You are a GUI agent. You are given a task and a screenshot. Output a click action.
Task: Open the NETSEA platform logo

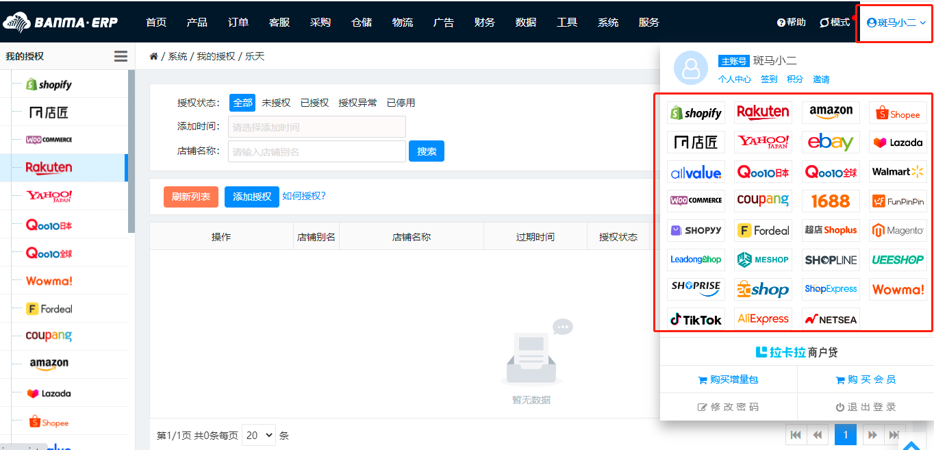[831, 319]
